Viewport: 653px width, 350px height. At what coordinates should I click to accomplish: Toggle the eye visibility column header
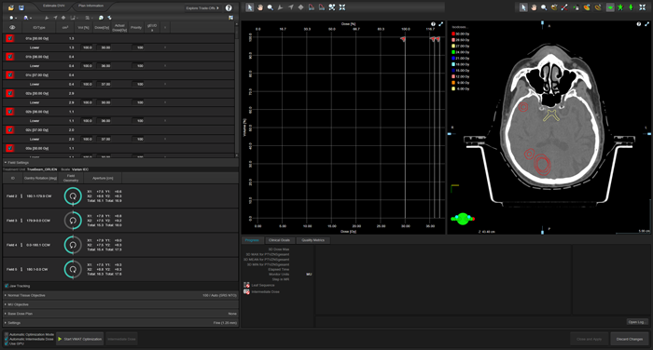[x=12, y=27]
